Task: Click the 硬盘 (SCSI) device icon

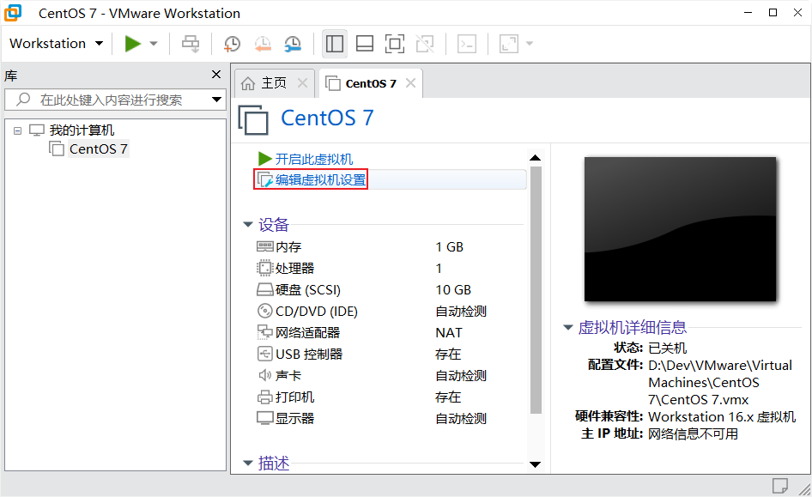Action: click(264, 289)
